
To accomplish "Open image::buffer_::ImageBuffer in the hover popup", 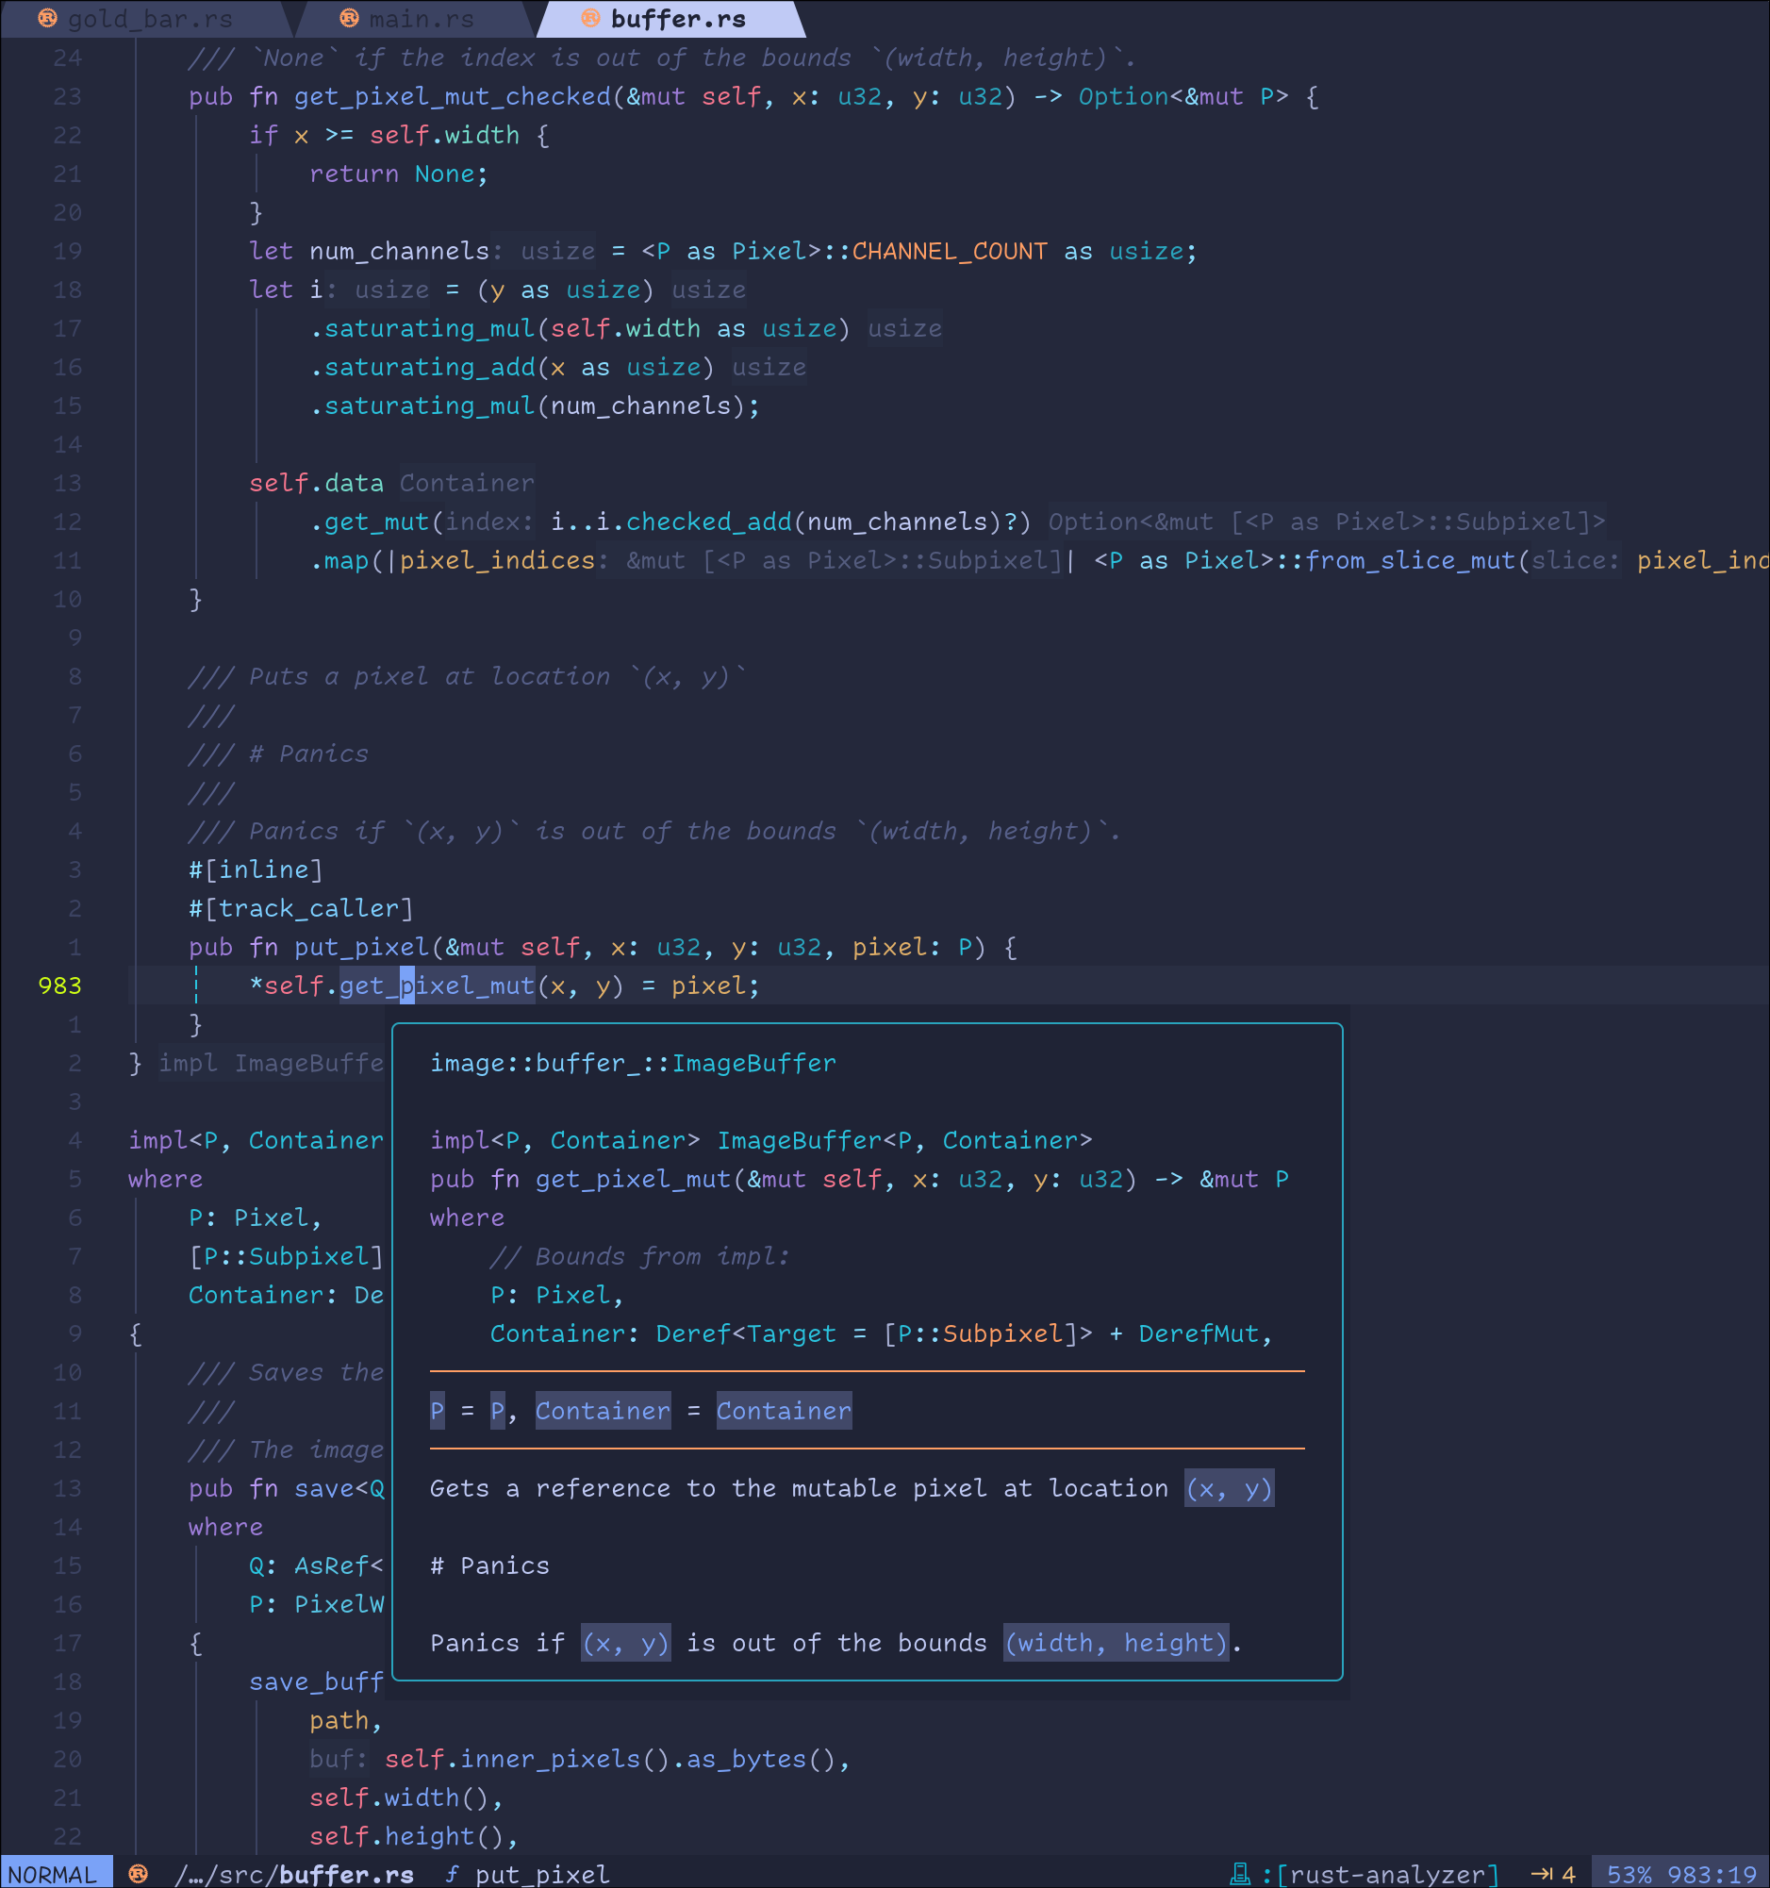I will [x=632, y=1063].
